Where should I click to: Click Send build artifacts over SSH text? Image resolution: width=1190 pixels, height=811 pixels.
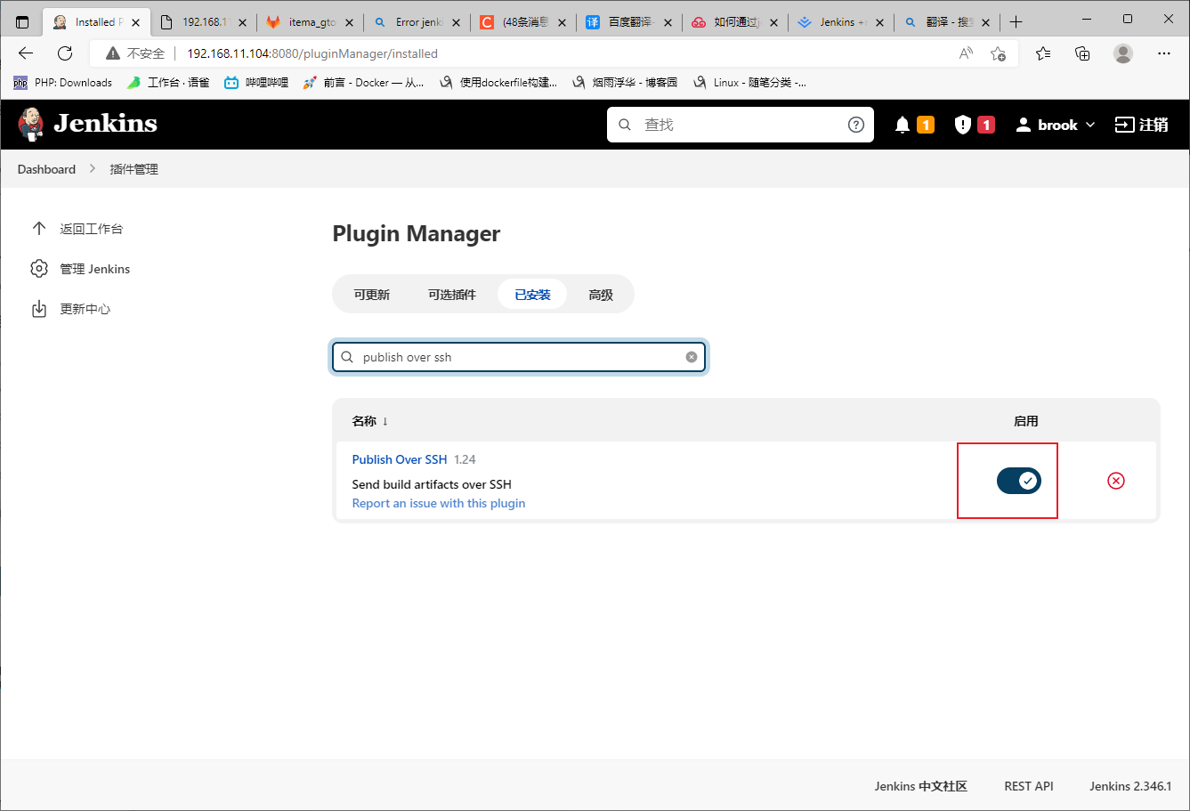point(432,484)
